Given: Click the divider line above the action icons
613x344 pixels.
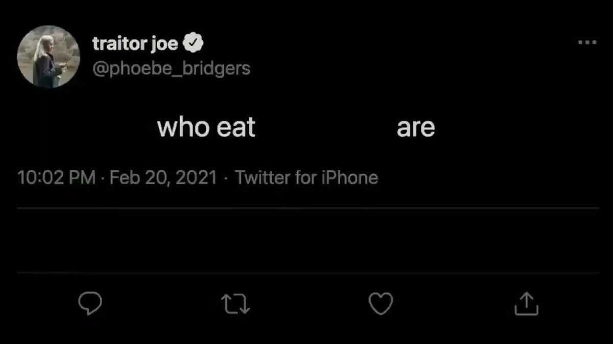Looking at the screenshot, I should (x=308, y=273).
